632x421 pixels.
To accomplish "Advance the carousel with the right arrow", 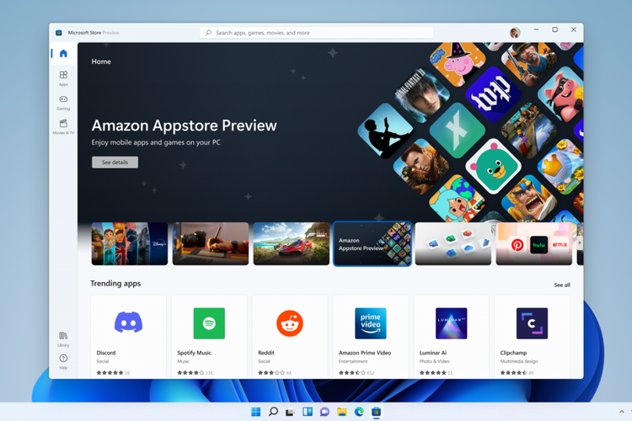I will pos(580,242).
